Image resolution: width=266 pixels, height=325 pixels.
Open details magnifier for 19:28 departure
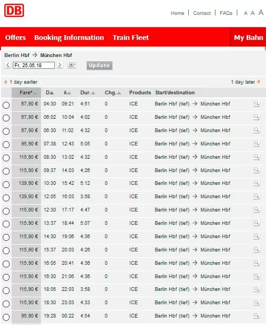pyautogui.click(x=256, y=315)
